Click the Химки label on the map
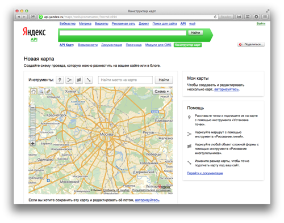 70,91
